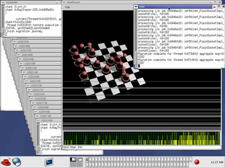Raise the GD244 window by its title
Image resolution: width=225 pixels, height=168 pixels.
(29, 59)
